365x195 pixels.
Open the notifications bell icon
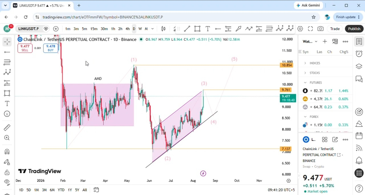pos(359,160)
